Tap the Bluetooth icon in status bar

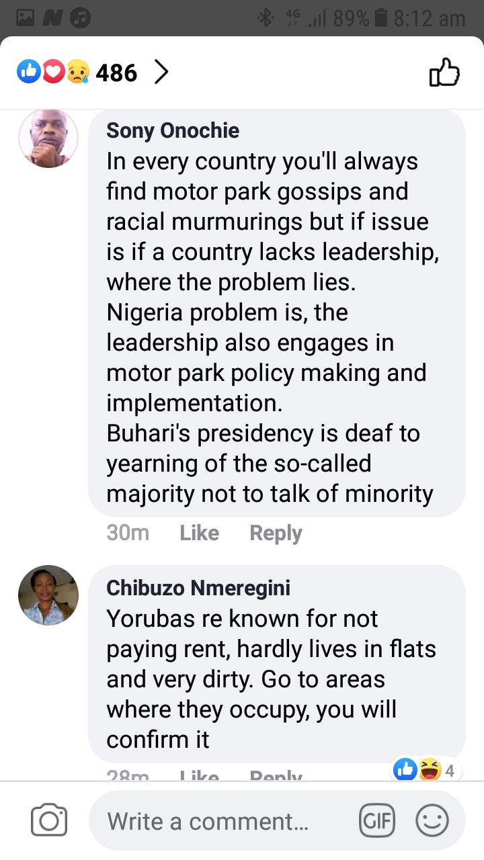[266, 18]
